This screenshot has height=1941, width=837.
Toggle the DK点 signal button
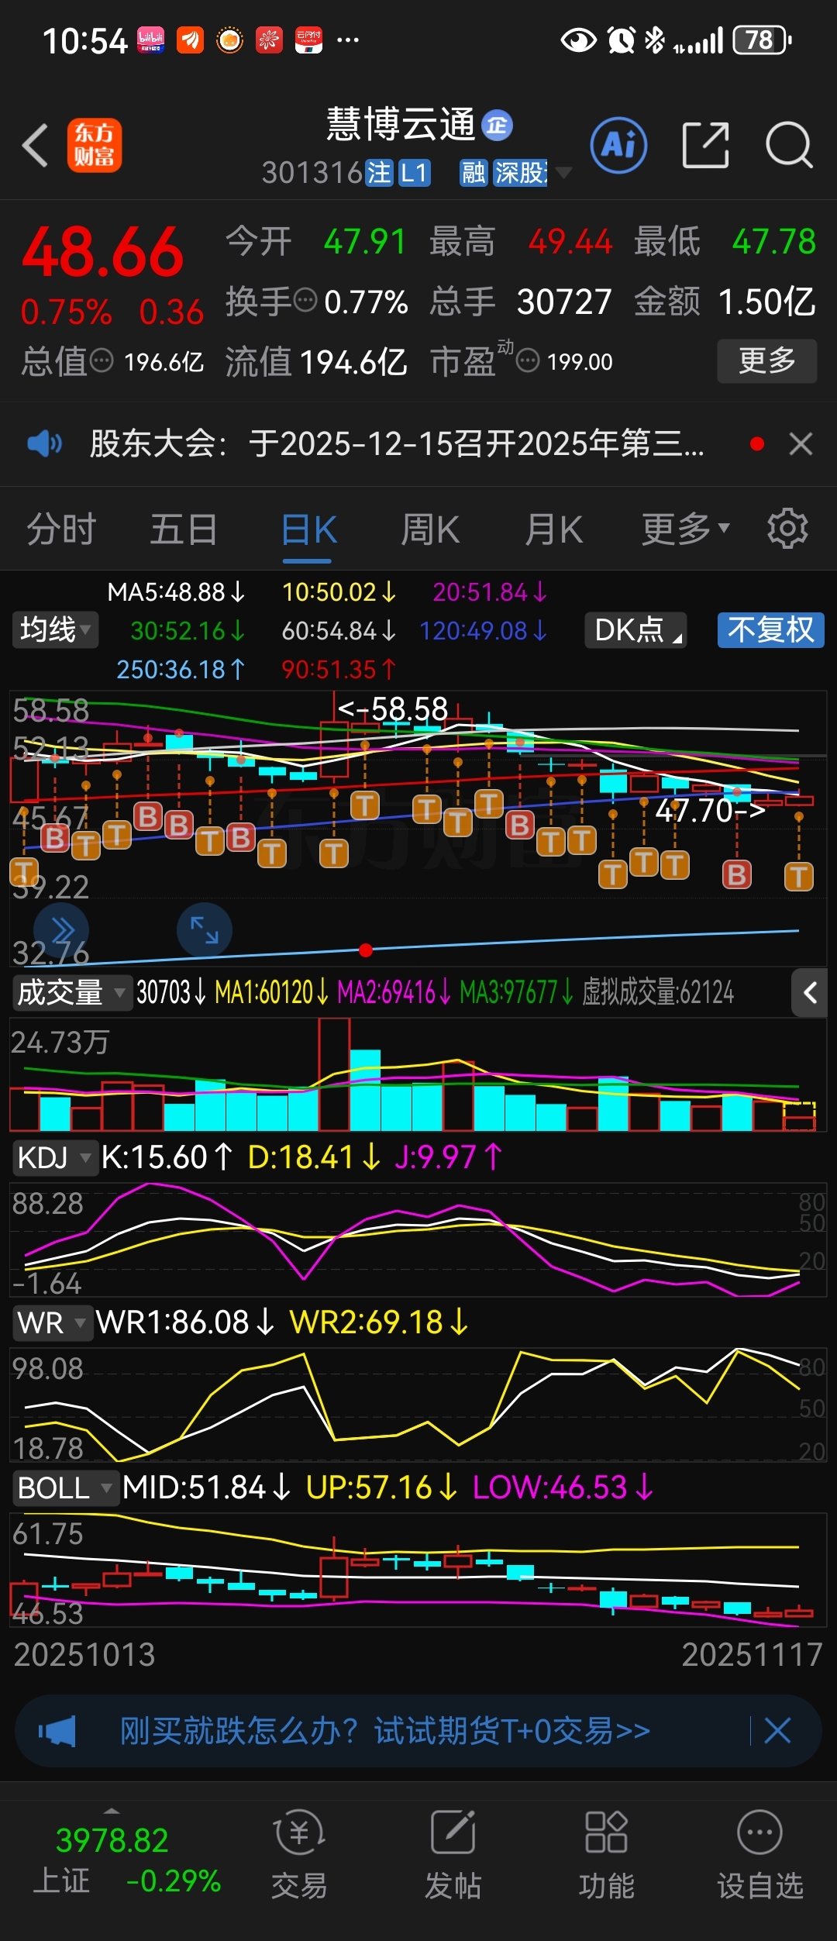(635, 629)
